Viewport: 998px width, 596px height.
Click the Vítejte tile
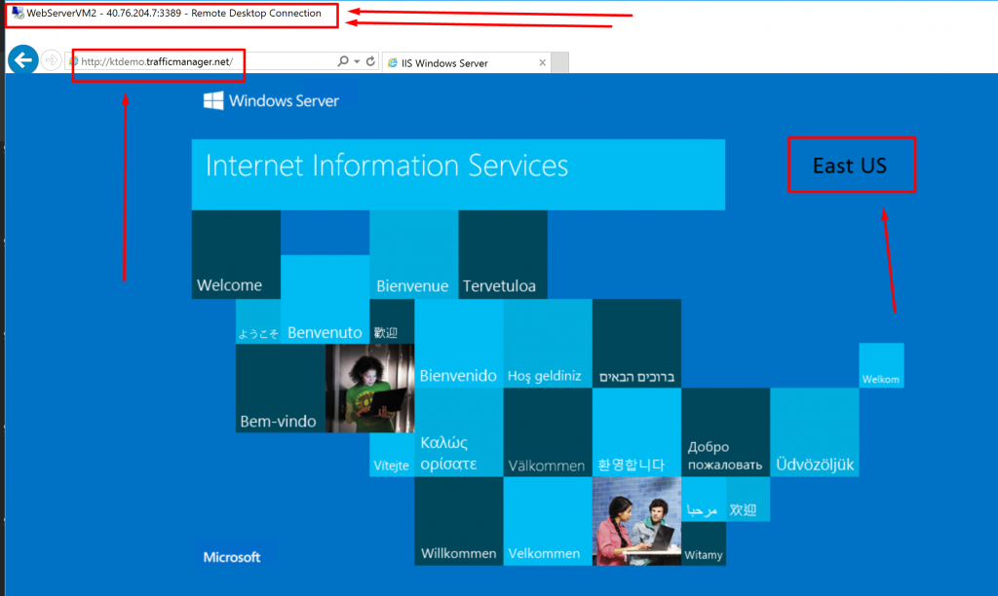[x=392, y=455]
